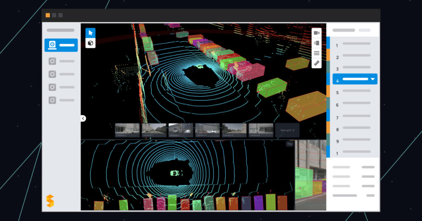Click the icon below the video camera tool

[316, 43]
